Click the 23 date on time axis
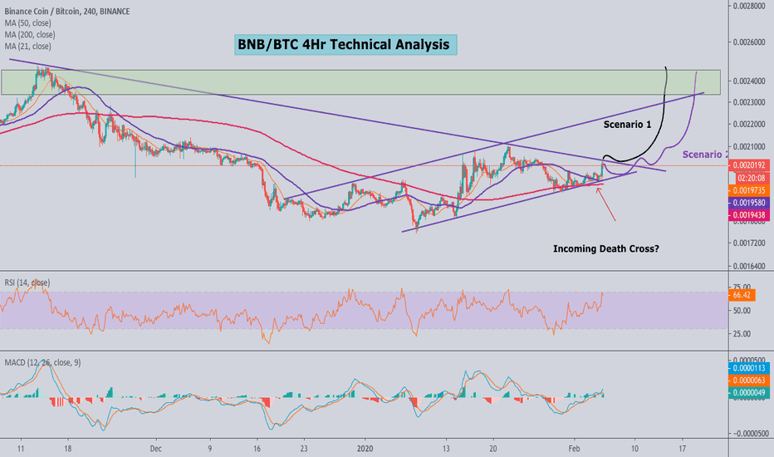This screenshot has width=774, height=457. (x=304, y=449)
